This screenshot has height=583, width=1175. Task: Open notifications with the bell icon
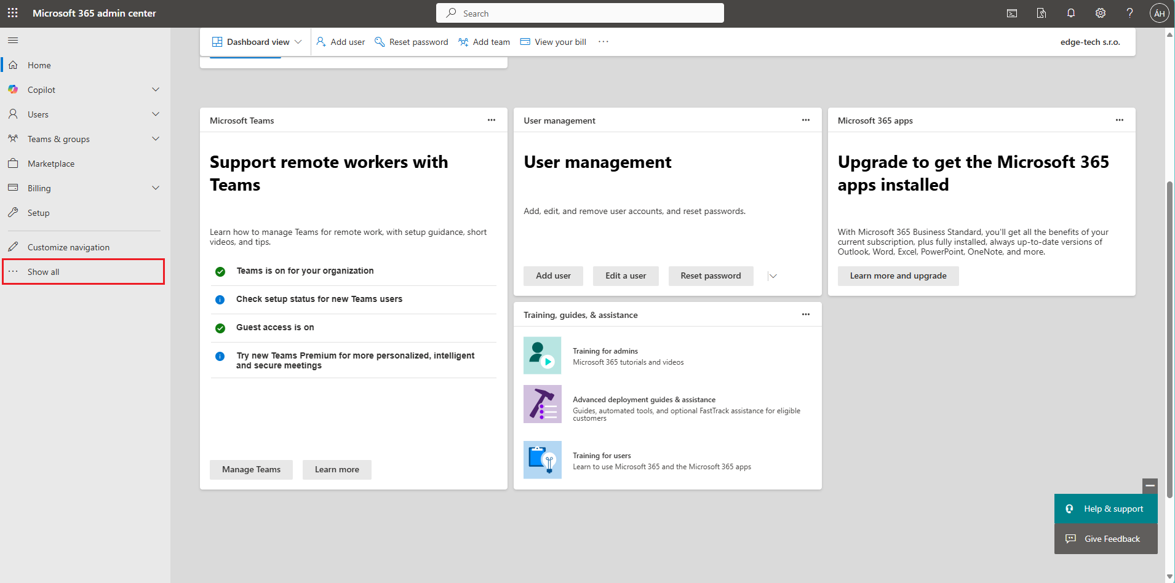1071,12
